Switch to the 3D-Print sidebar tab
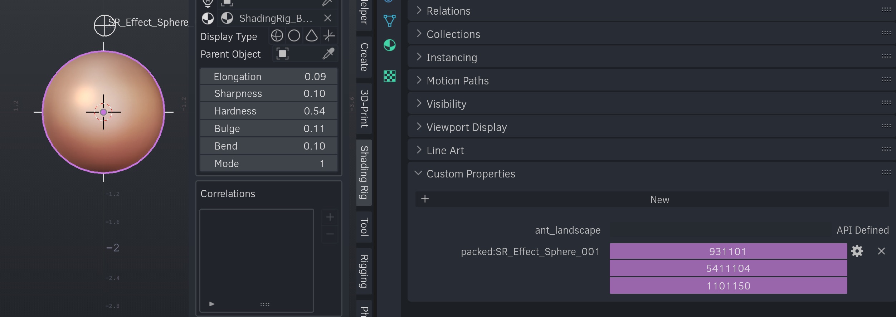The height and width of the screenshot is (317, 896). [364, 108]
